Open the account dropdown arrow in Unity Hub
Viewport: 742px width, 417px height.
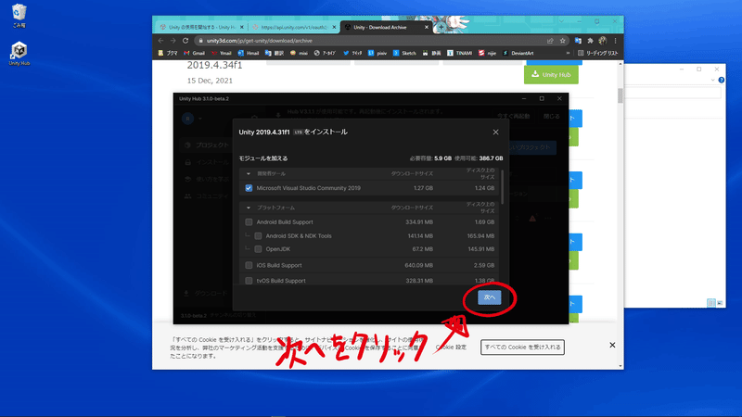[200, 119]
